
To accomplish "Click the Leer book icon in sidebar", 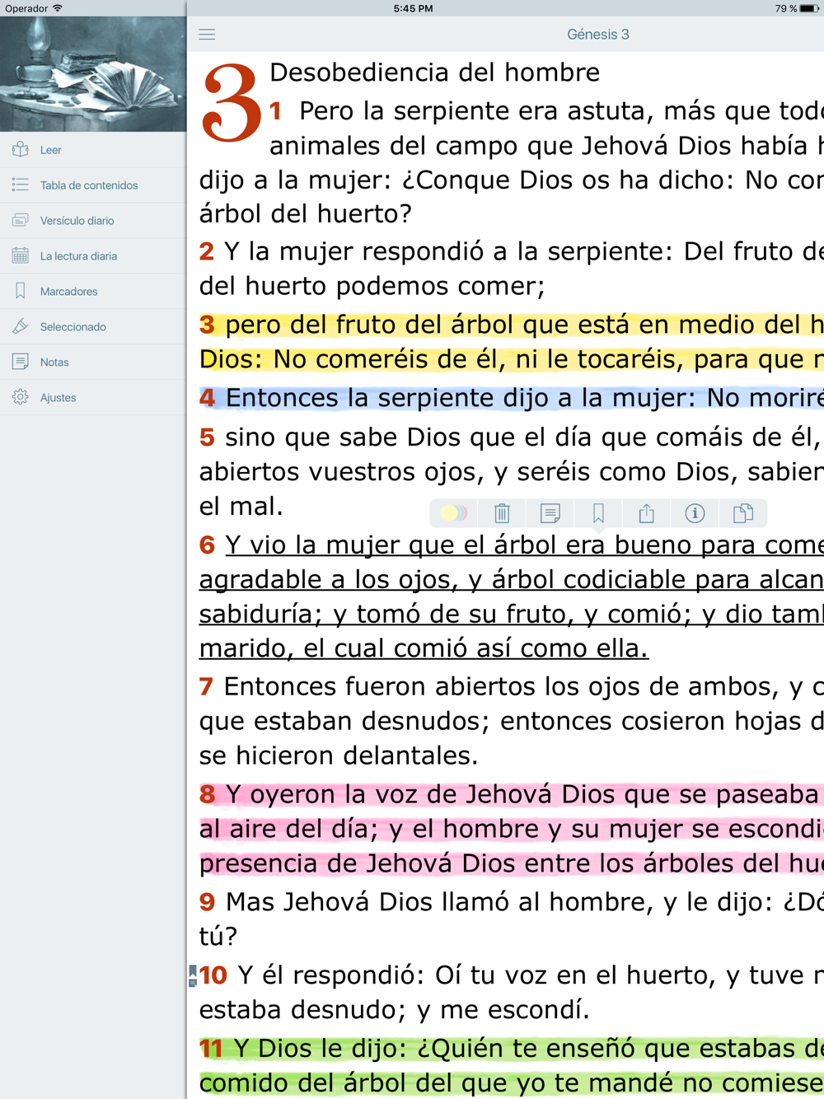I will tap(21, 150).
